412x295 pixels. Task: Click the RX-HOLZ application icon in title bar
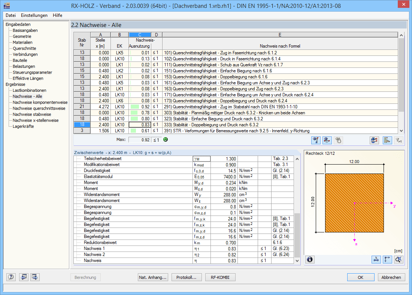7,5
